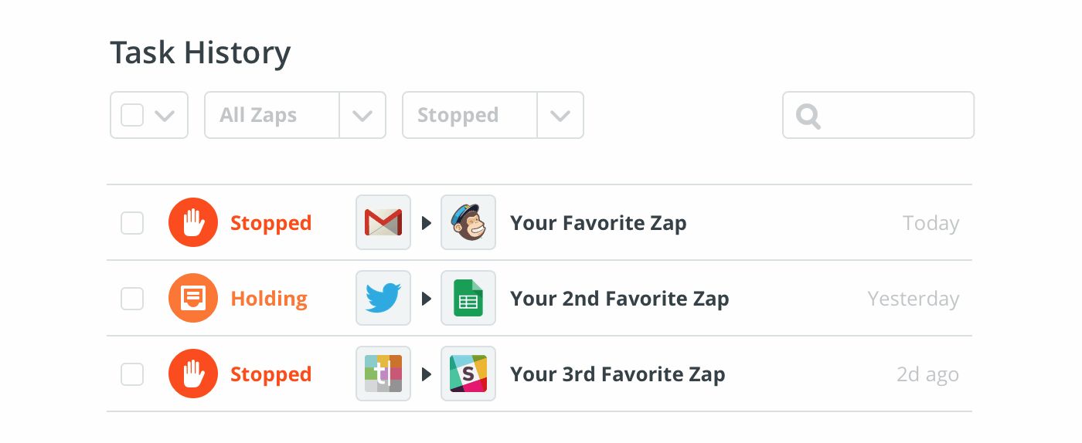Screen dimensions: 1082x443
Task: Open the bulk selection dropdown chevron
Action: (165, 116)
